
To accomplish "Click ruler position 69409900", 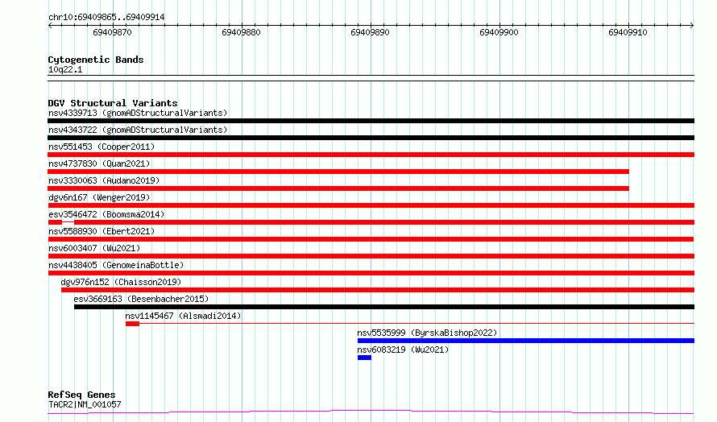I will tap(499, 32).
